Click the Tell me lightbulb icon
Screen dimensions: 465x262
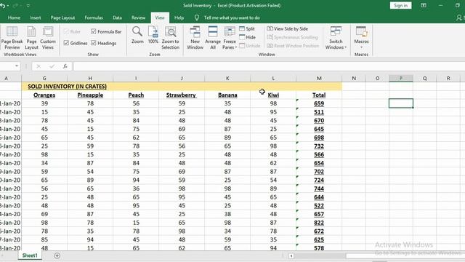click(x=197, y=17)
